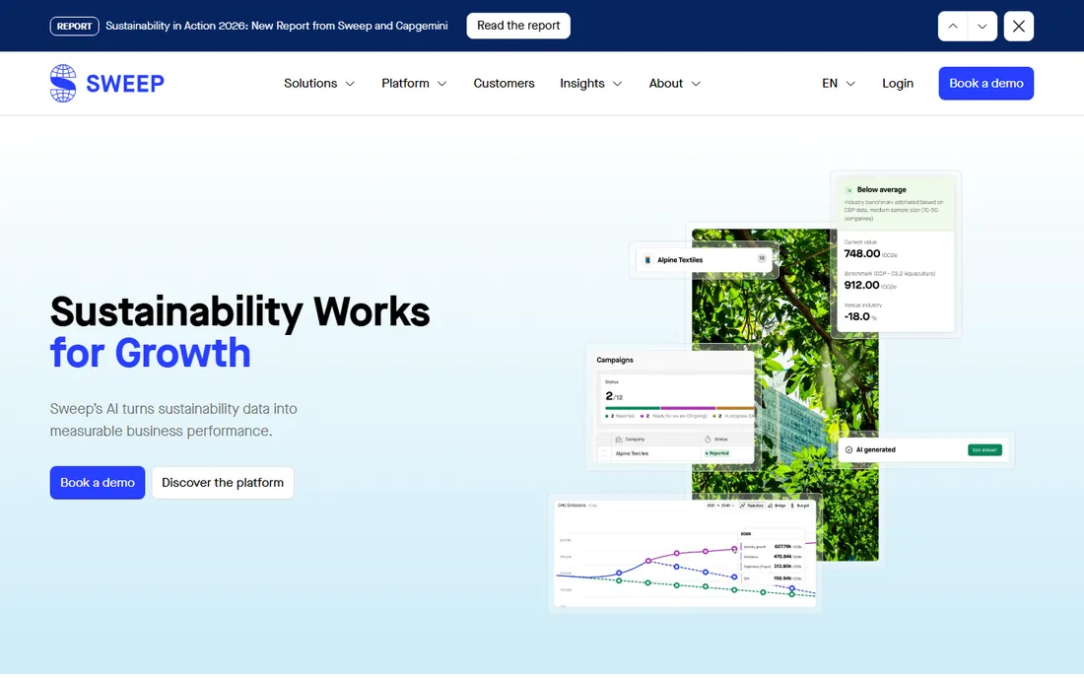Screen dimensions: 1084x678
Task: Click the Alpine Textiles building icon
Action: click(x=647, y=260)
